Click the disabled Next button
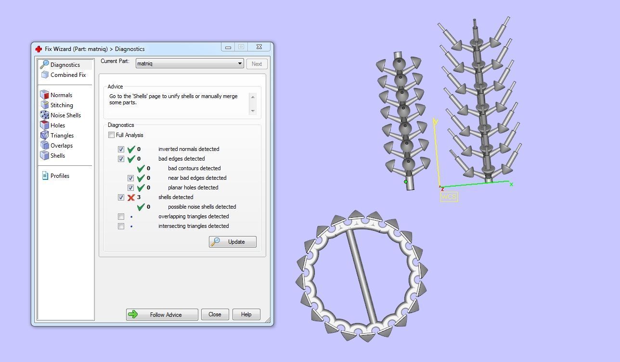The image size is (620, 362). (257, 63)
